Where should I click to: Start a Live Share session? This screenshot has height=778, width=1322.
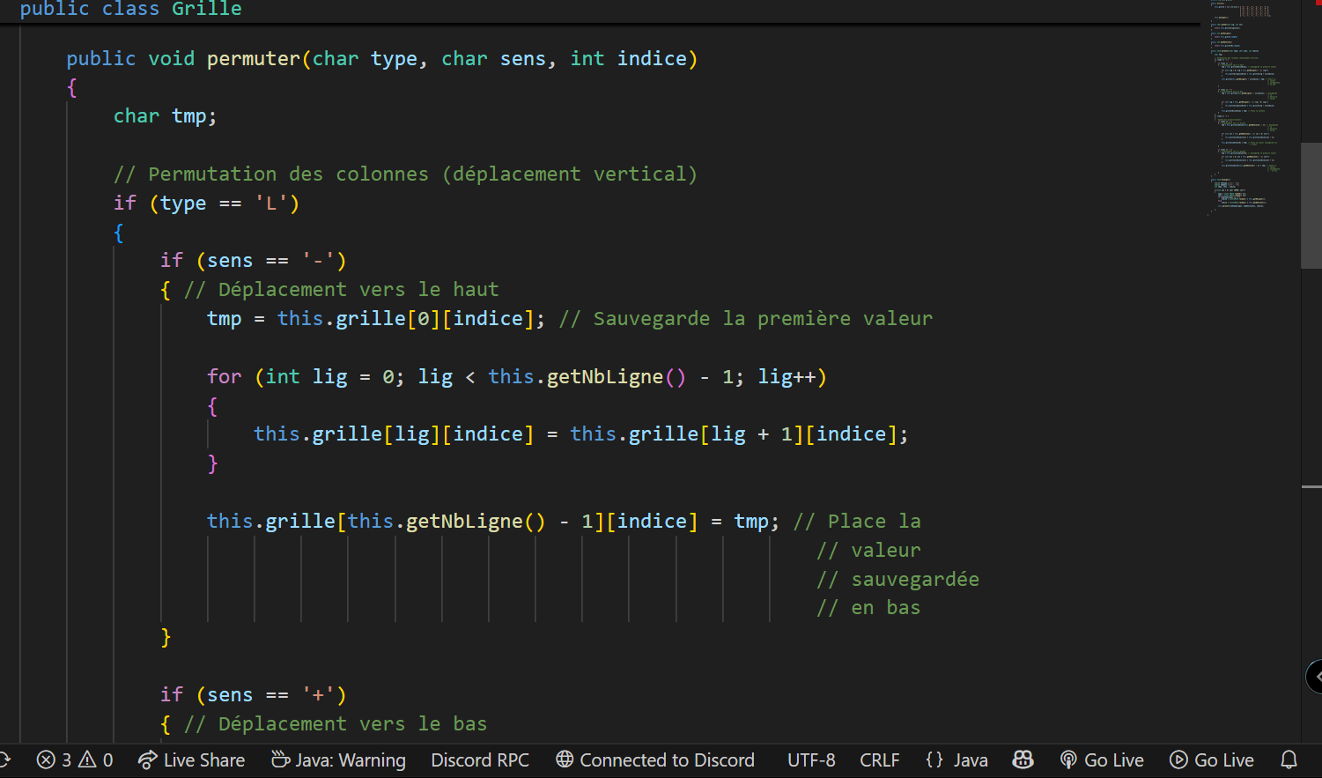pyautogui.click(x=192, y=759)
